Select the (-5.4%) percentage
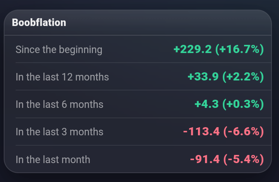The image size is (279, 182). point(244,159)
